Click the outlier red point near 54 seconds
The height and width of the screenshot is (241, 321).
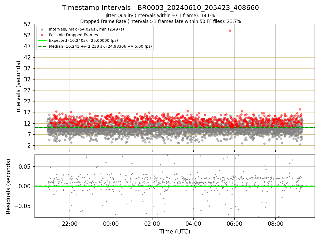pyautogui.click(x=230, y=31)
